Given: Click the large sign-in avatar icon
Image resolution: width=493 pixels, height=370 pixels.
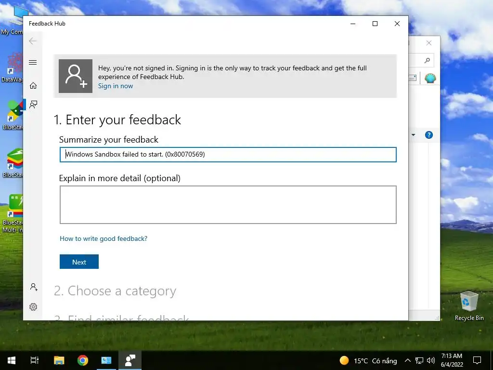Looking at the screenshot, I should 76,76.
